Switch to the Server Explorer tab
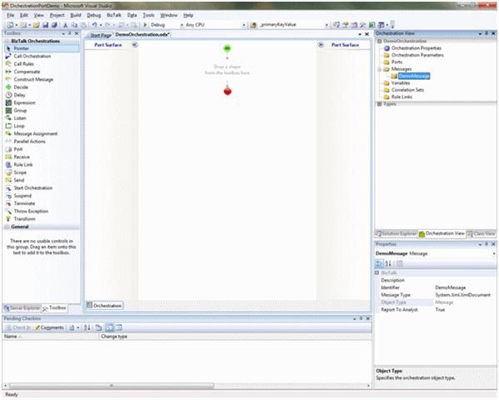Image resolution: width=499 pixels, height=400 pixels. pyautogui.click(x=22, y=308)
